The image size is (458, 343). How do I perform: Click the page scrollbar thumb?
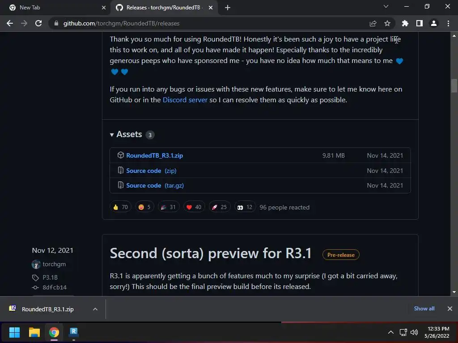pos(454,85)
